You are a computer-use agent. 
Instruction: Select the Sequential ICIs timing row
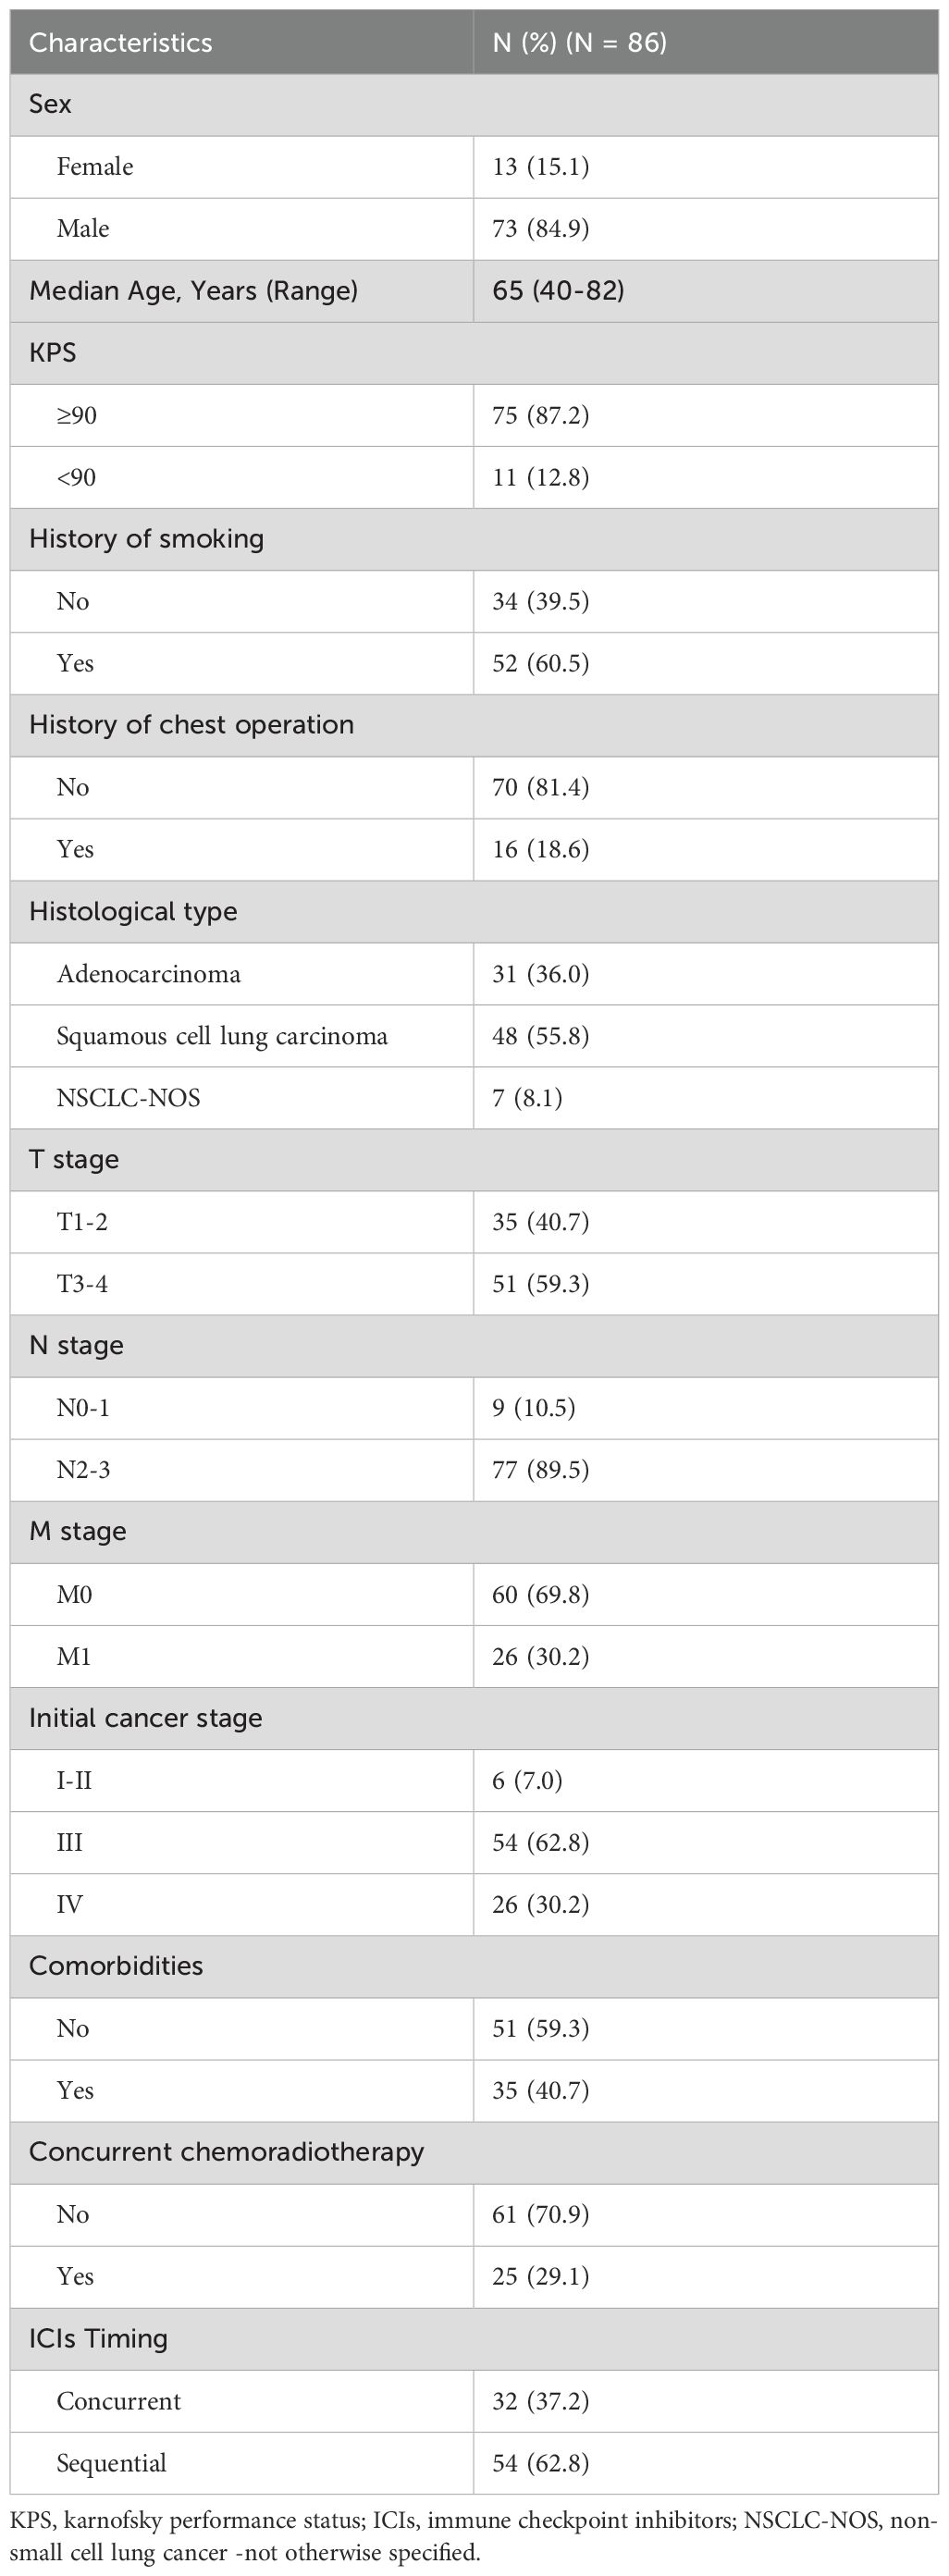pos(474,2462)
